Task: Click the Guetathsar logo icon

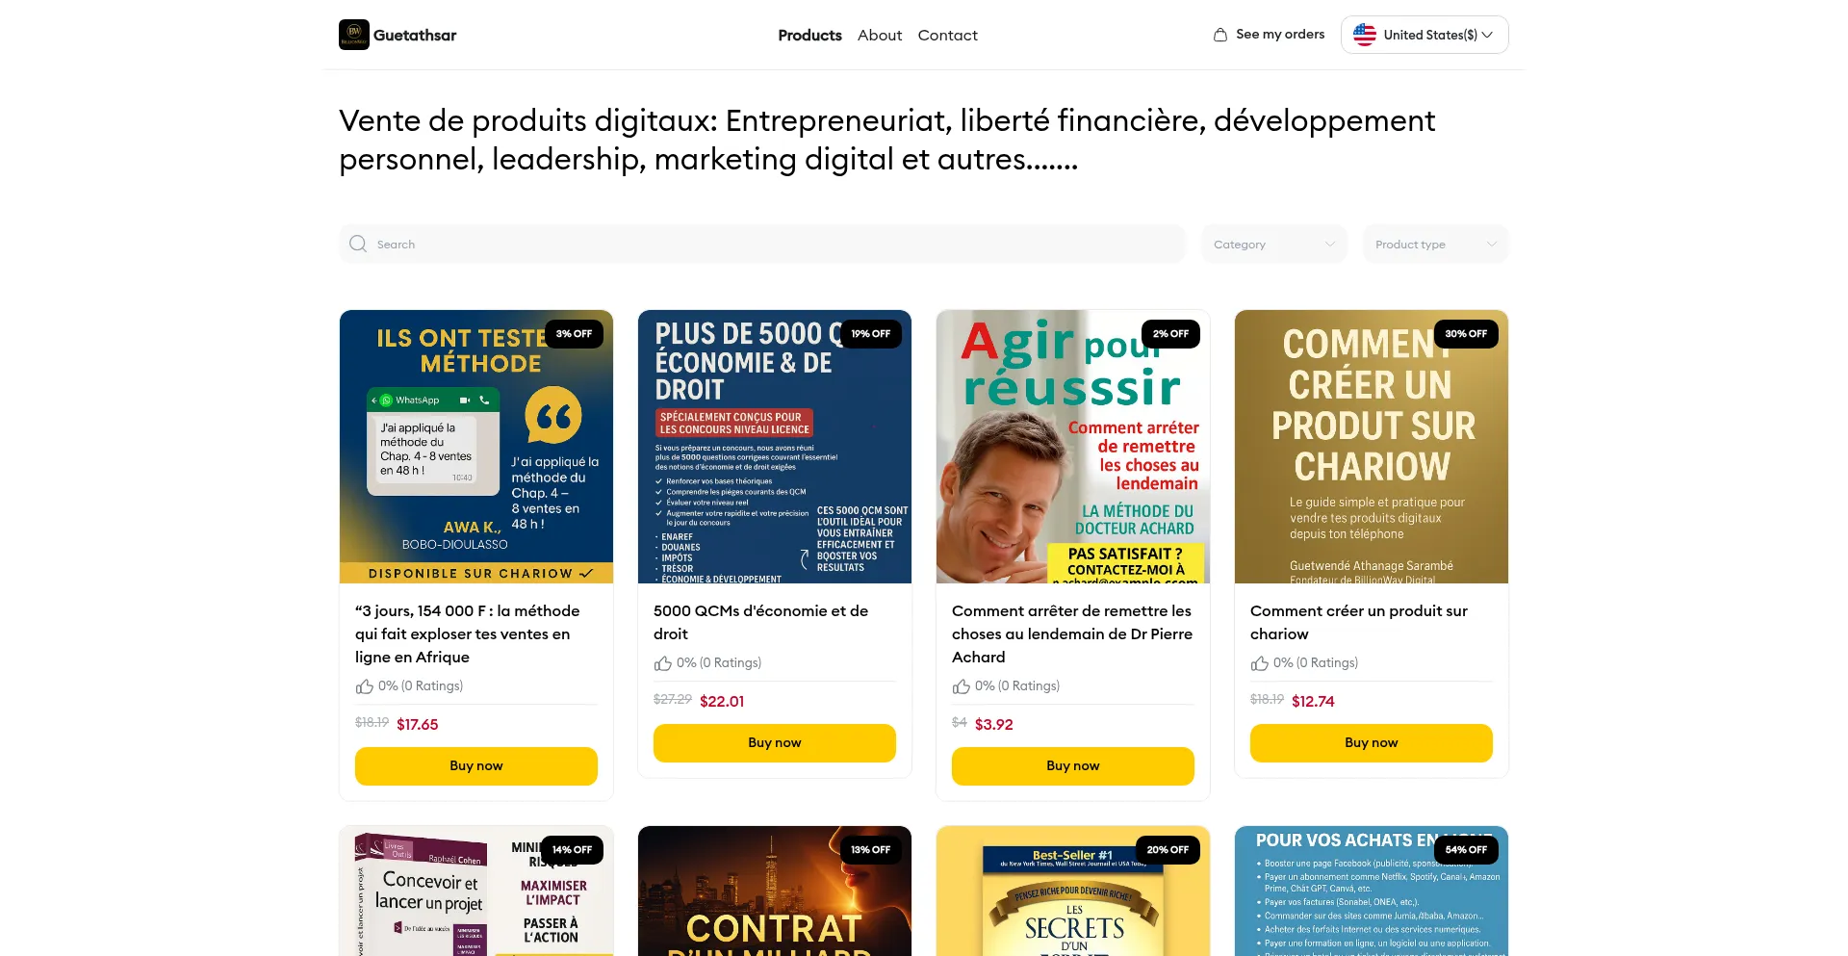Action: tap(354, 35)
